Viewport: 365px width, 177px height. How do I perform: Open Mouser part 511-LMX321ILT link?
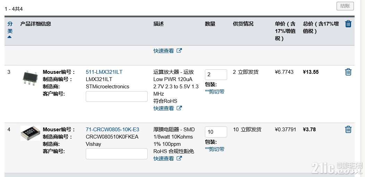tap(104, 72)
